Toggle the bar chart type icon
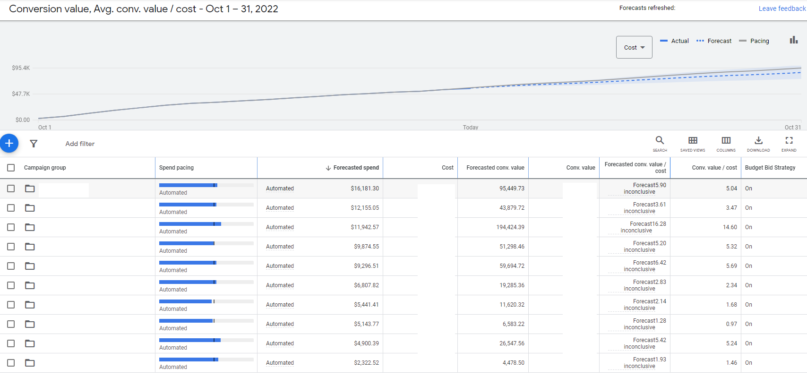The width and height of the screenshot is (807, 377). [794, 40]
